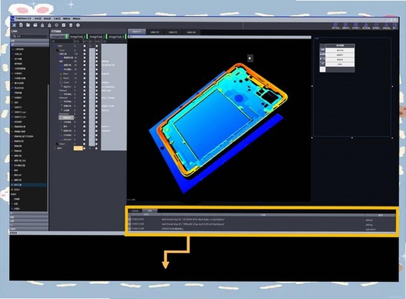Image resolution: width=406 pixels, height=299 pixels.
Task: Switch to the ImageTask_3 tab
Action: (x=97, y=37)
